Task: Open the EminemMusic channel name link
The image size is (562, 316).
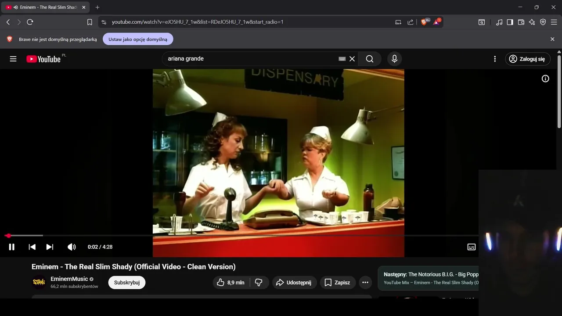Action: pos(69,279)
